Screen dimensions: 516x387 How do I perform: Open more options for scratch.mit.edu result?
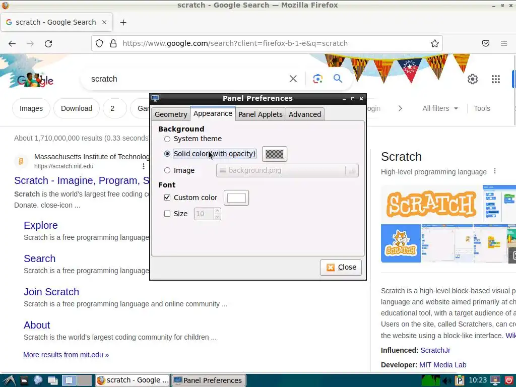pos(144,166)
